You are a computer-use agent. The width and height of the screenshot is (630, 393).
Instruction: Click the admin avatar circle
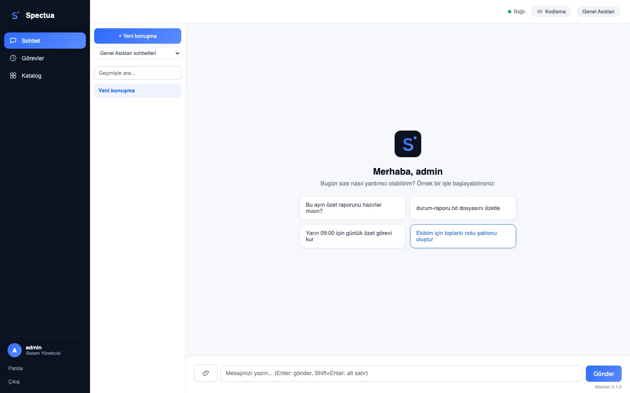click(15, 350)
